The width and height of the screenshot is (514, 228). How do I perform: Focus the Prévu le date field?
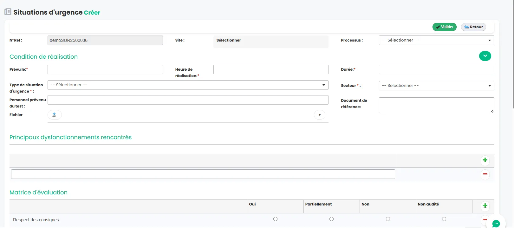(x=105, y=69)
